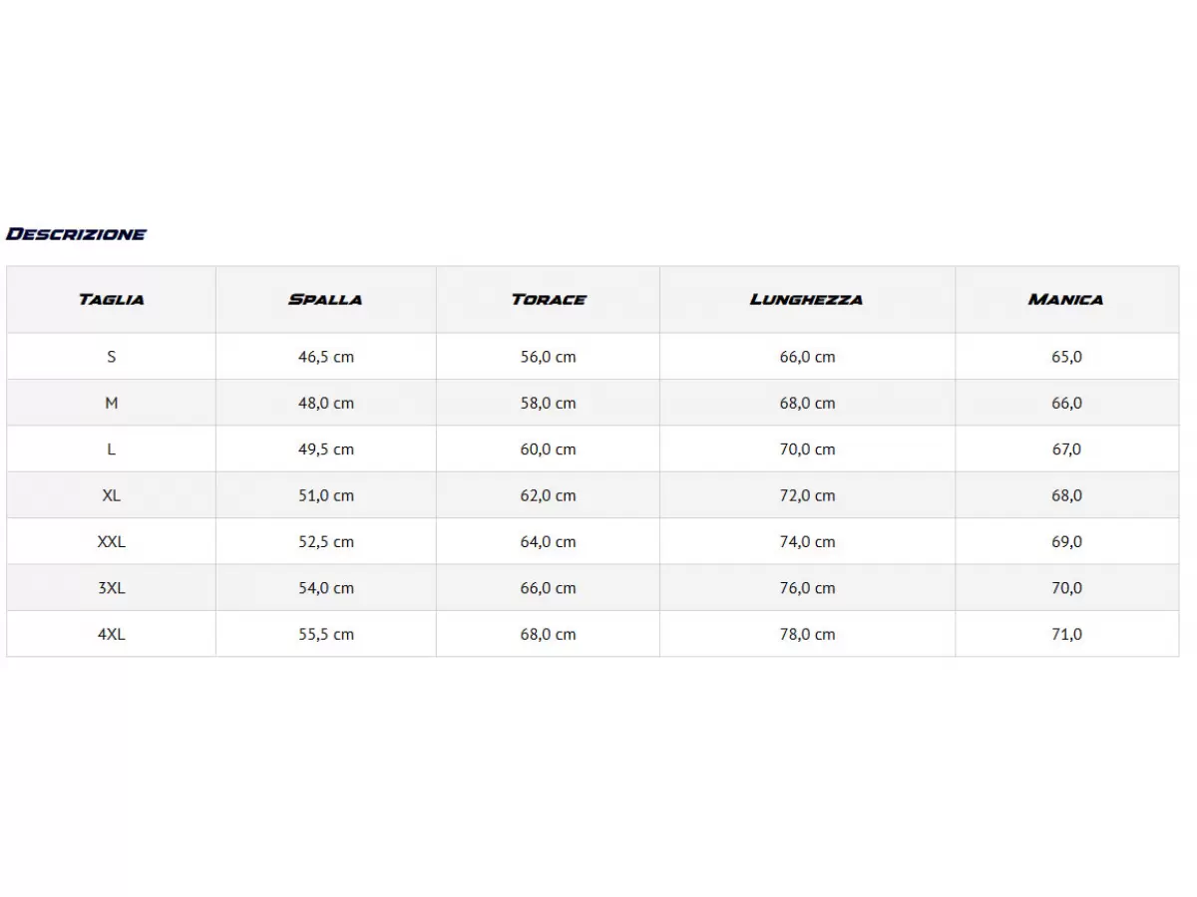
Task: Click the 71,0 sleeve value
Action: (1066, 634)
